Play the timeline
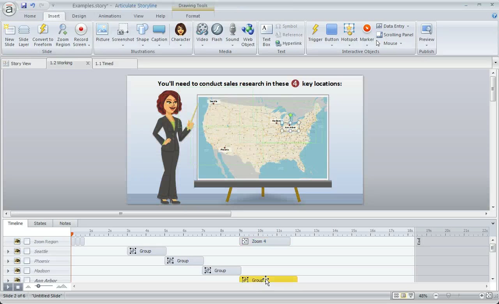Screen dimensions: 499x304 [8, 287]
